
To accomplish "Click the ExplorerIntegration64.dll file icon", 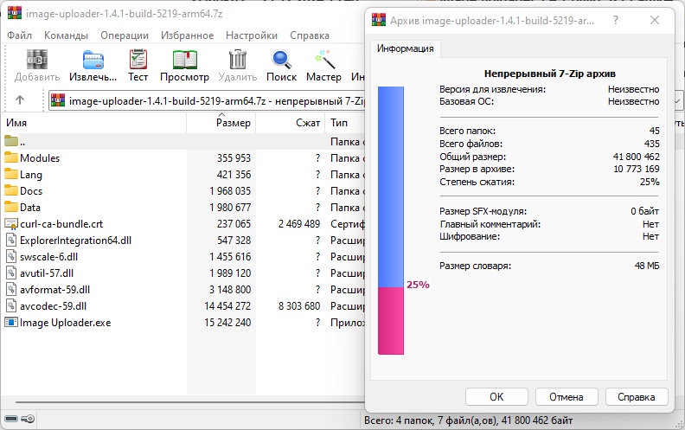I will [x=11, y=240].
